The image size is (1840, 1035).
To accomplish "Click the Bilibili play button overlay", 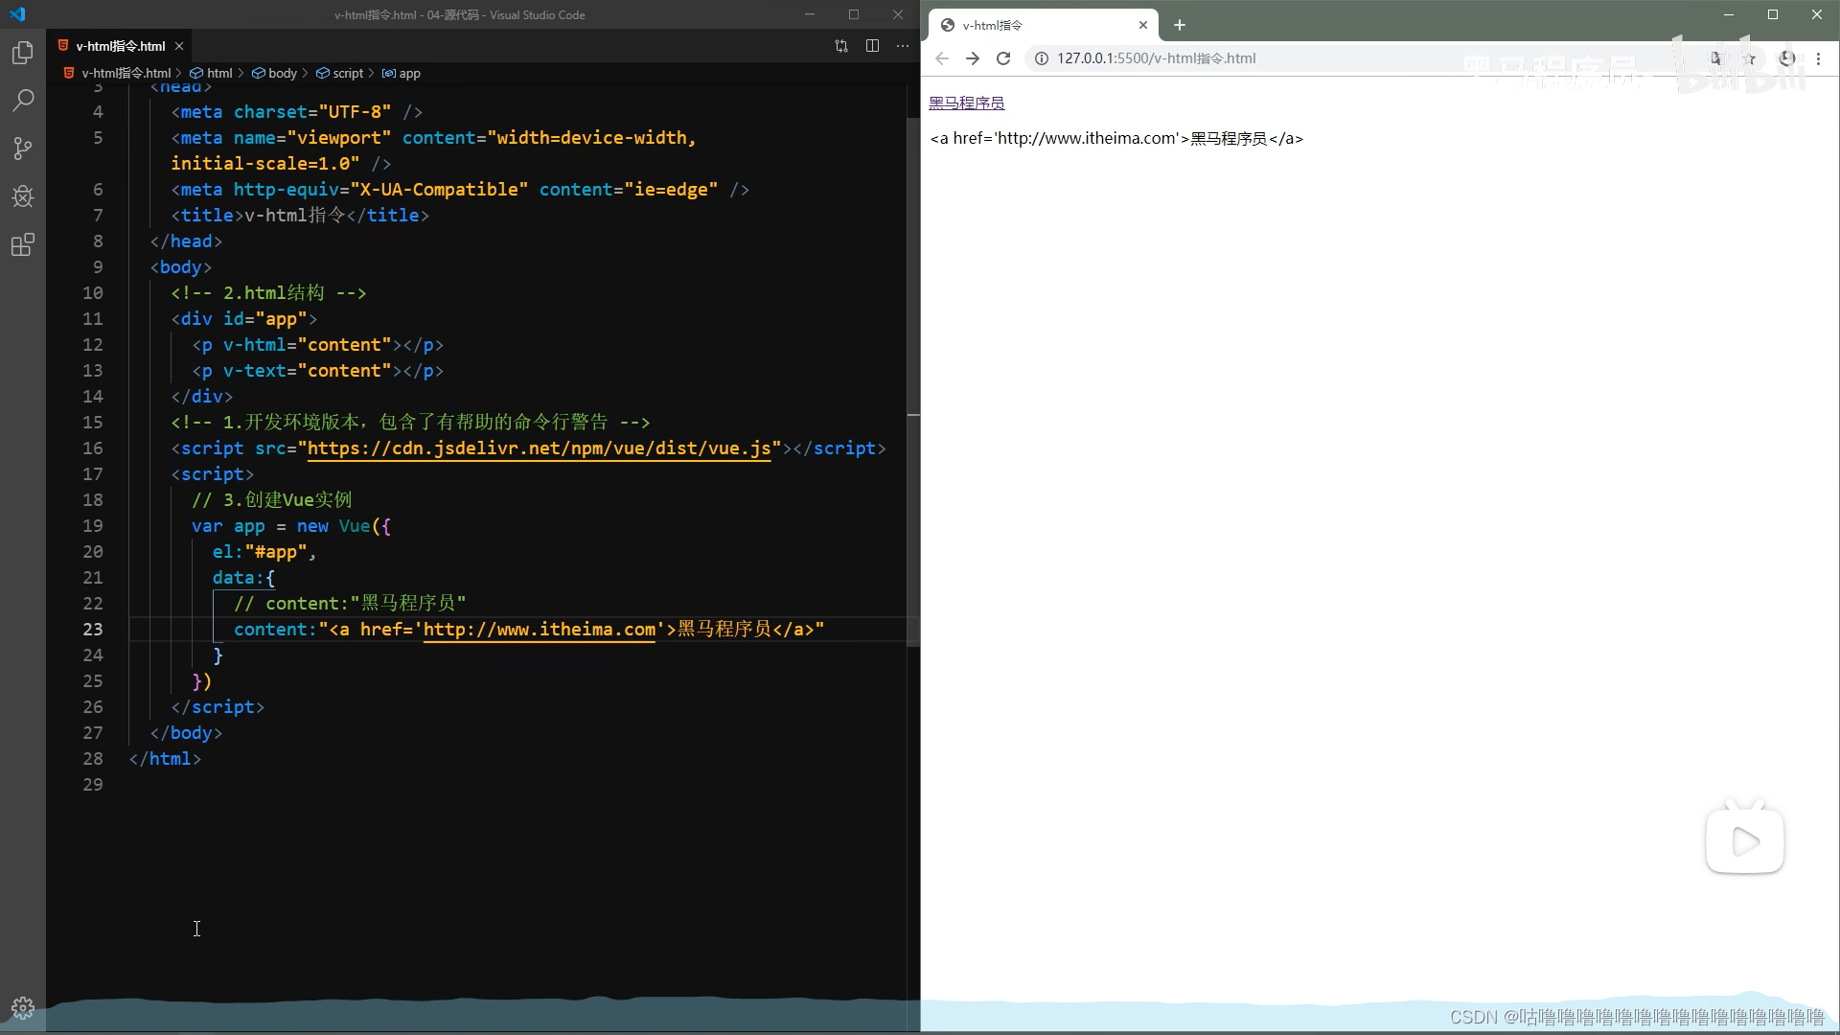I will pyautogui.click(x=1746, y=839).
